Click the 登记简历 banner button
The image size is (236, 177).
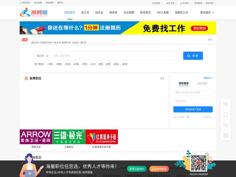click(199, 28)
